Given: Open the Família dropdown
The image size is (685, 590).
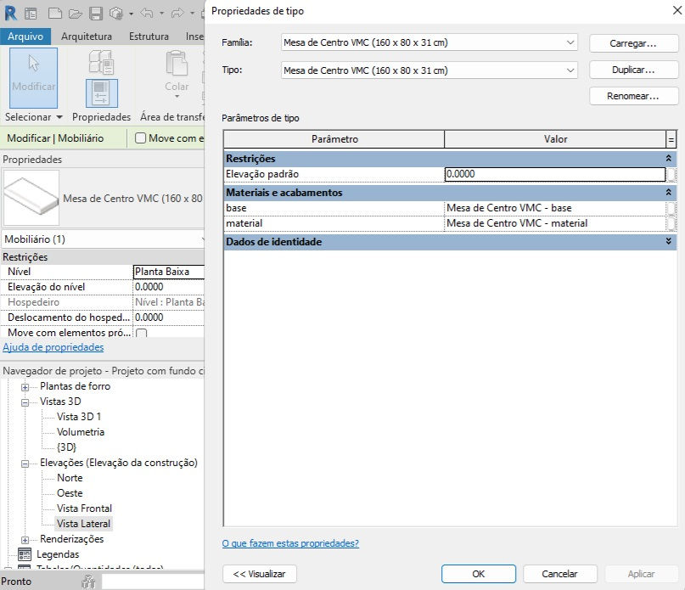Looking at the screenshot, I should (x=570, y=42).
